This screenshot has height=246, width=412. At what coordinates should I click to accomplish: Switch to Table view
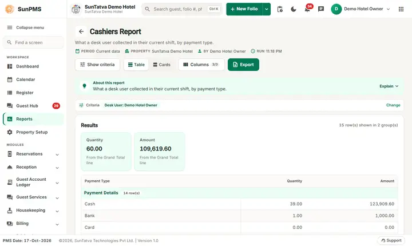[x=136, y=65]
